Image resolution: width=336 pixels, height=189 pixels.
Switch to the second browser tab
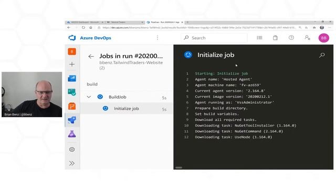click(125, 22)
